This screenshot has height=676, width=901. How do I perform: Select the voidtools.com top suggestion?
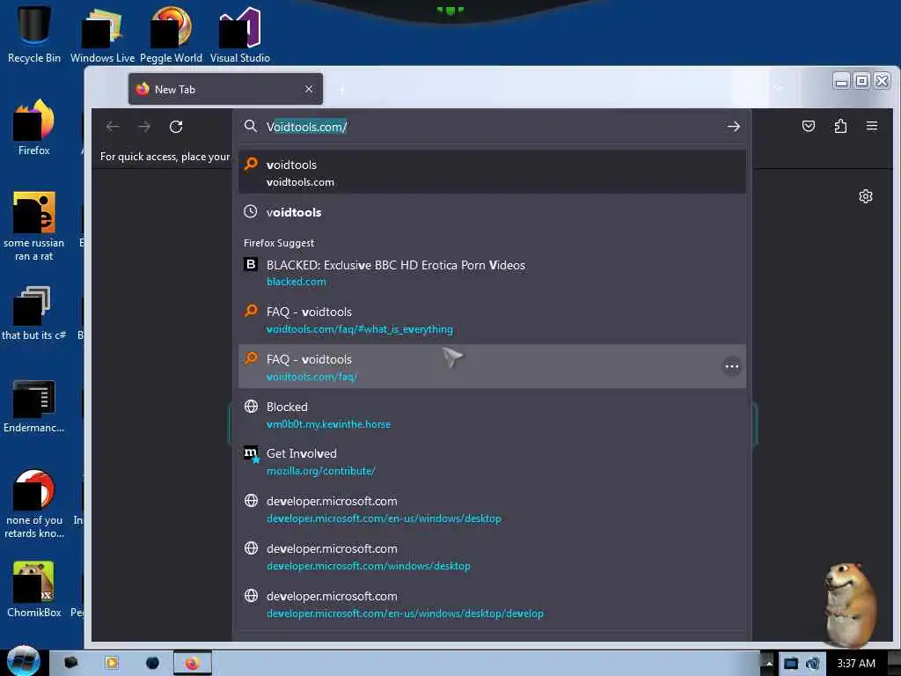492,173
